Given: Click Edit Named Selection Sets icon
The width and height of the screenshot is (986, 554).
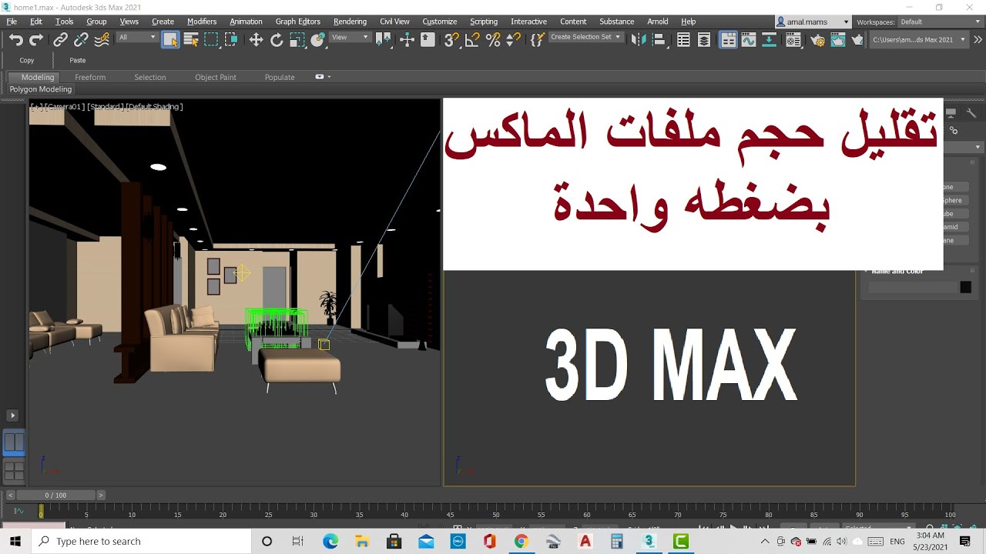Looking at the screenshot, I should coord(538,40).
